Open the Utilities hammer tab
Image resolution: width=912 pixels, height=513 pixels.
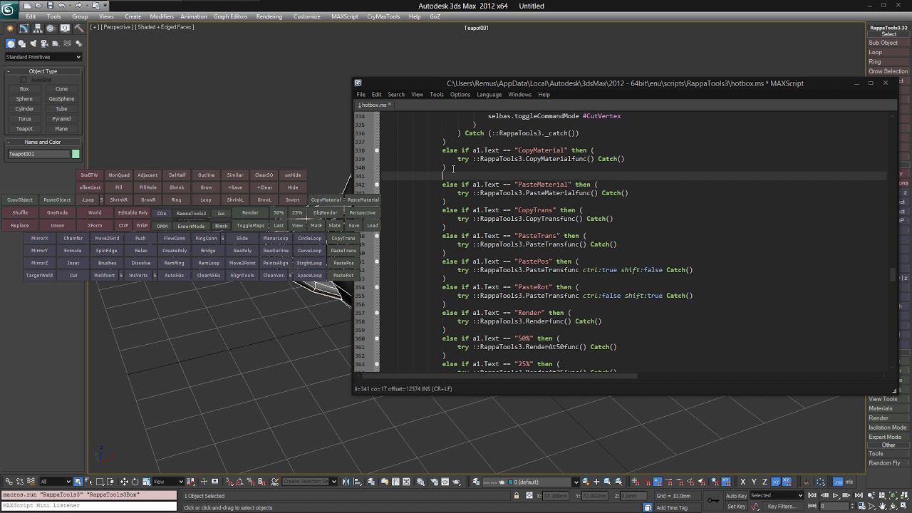point(79,28)
